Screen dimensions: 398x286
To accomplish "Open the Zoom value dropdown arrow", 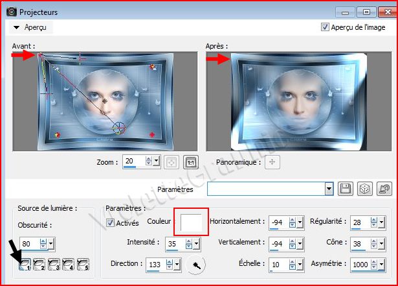I will [157, 162].
